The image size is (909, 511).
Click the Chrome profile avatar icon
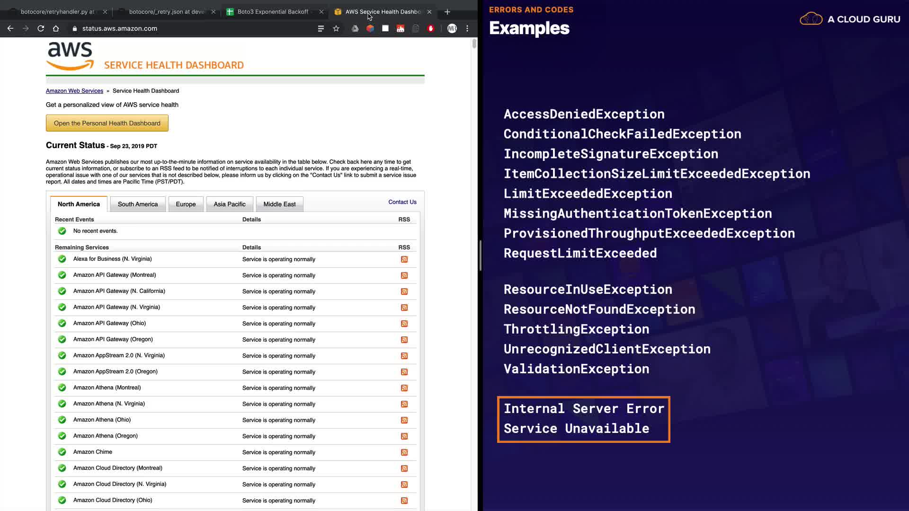click(452, 28)
